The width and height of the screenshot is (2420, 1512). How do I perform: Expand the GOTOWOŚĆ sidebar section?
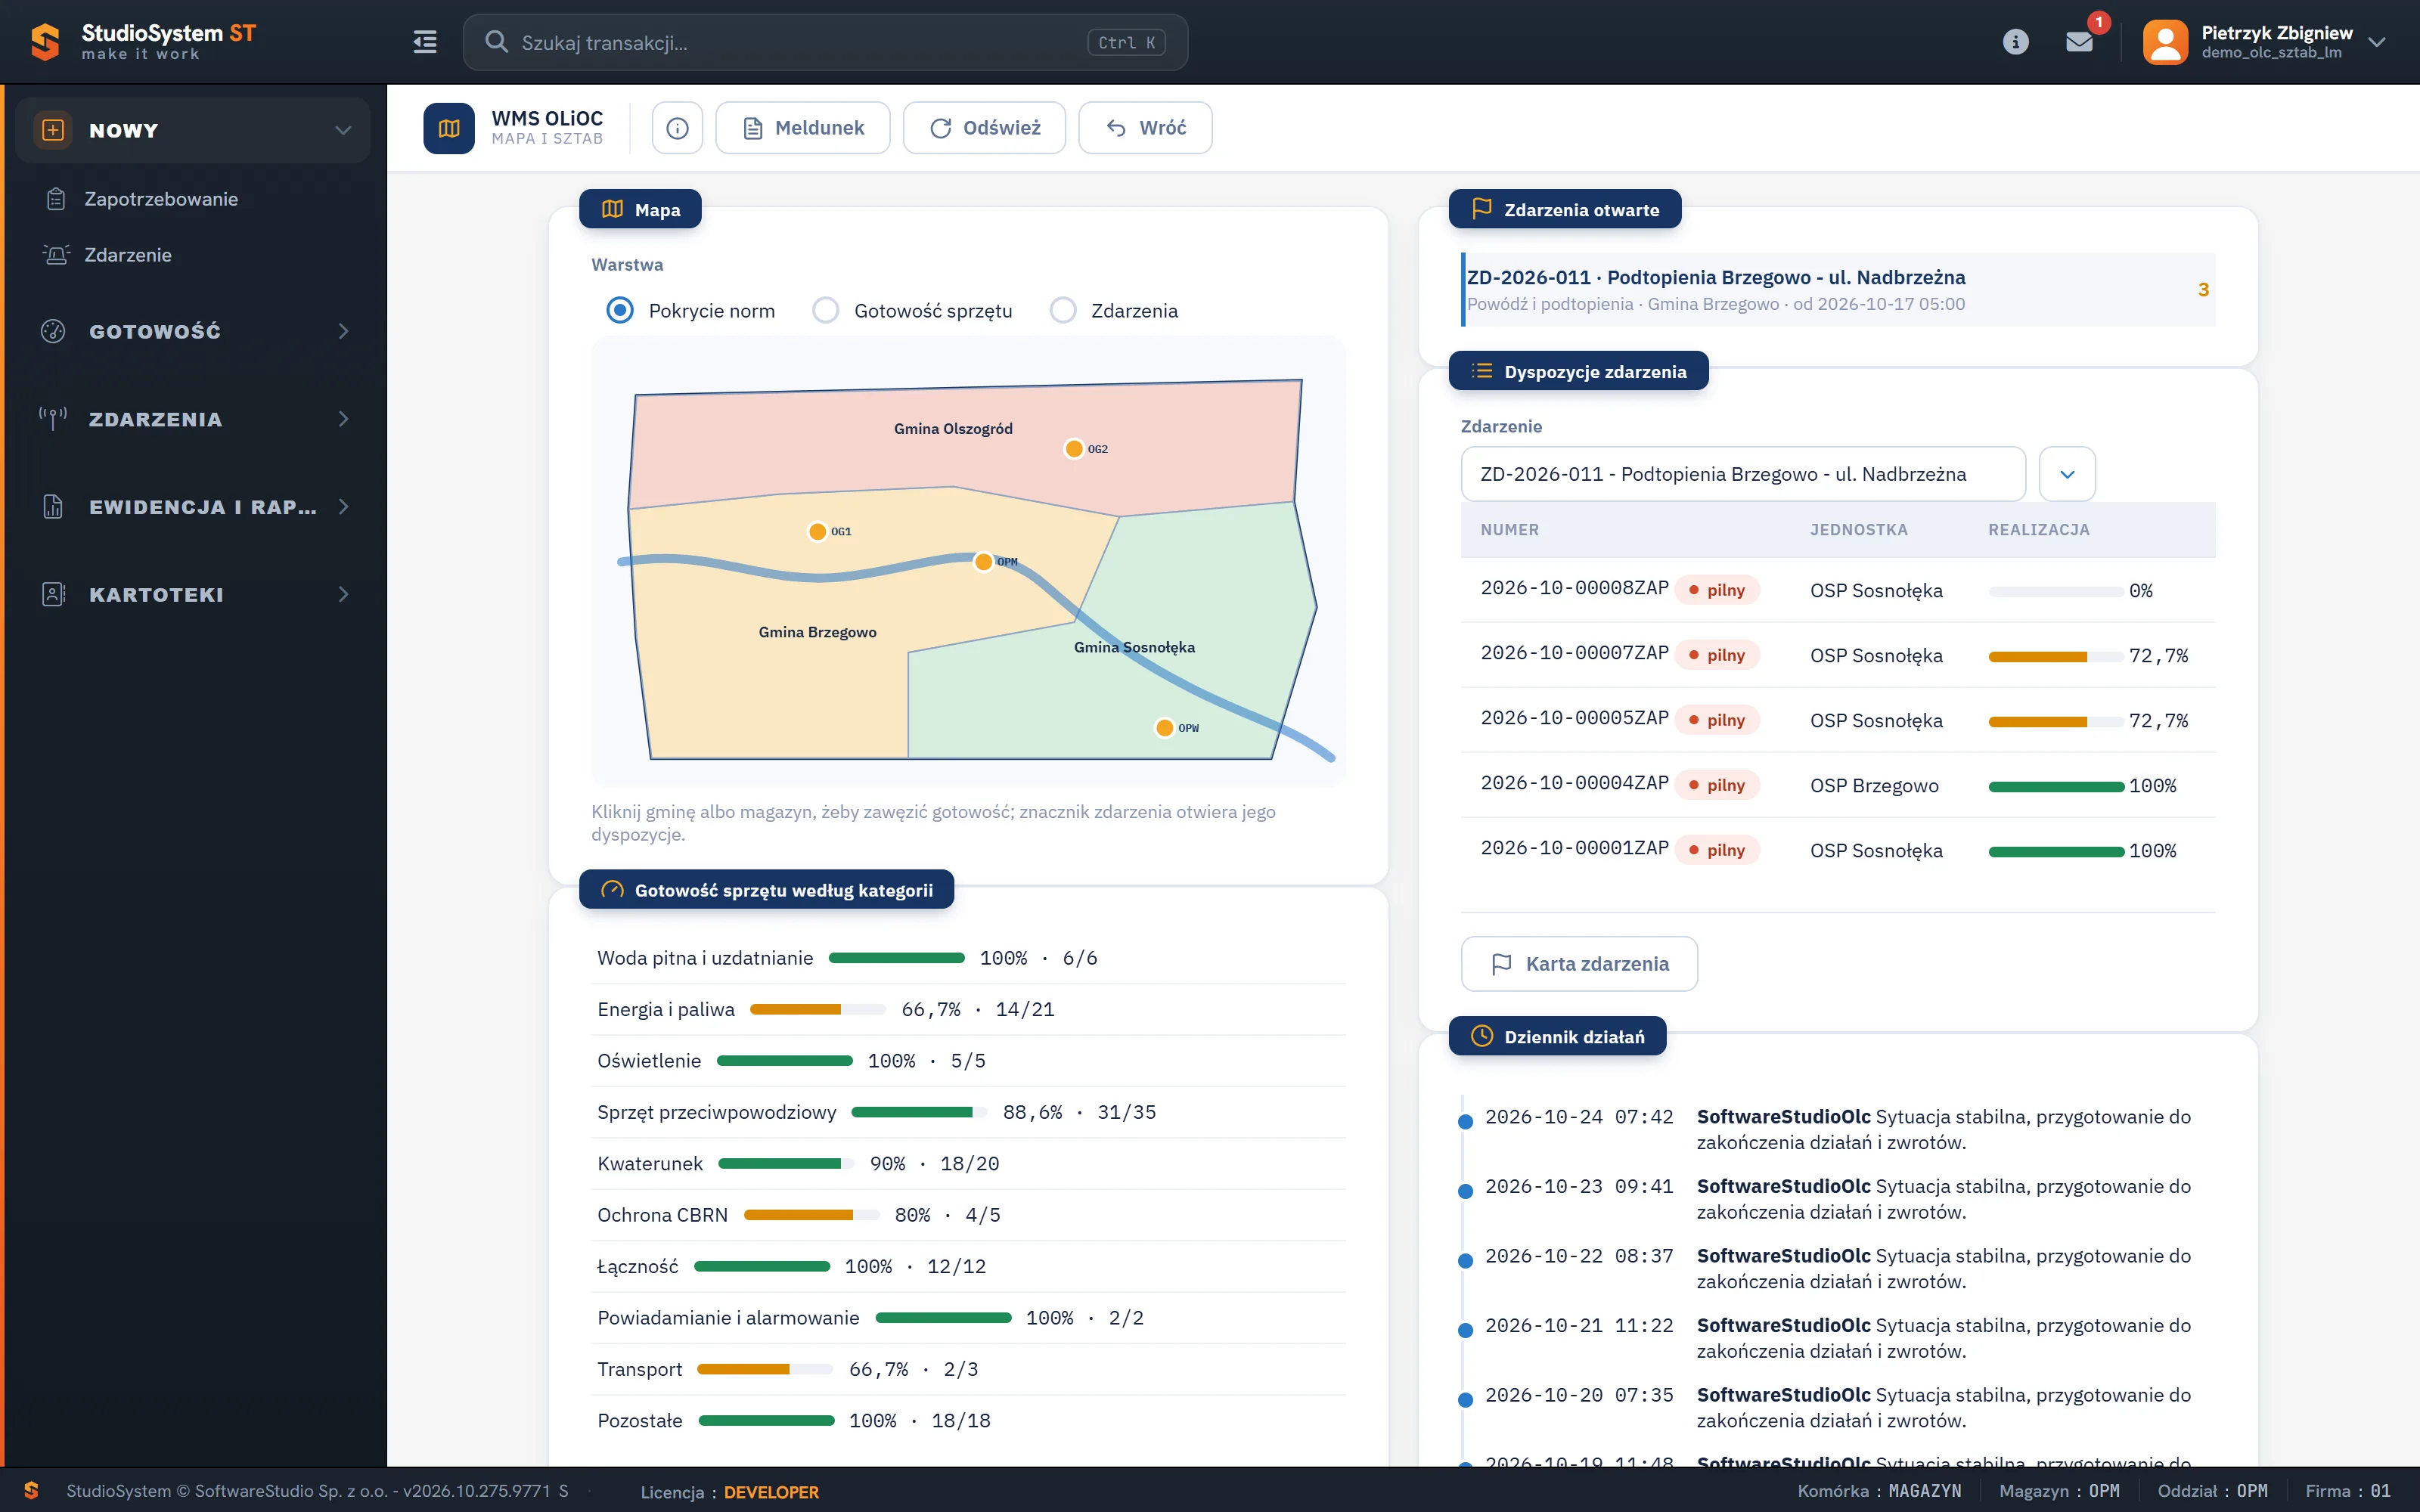click(x=193, y=331)
